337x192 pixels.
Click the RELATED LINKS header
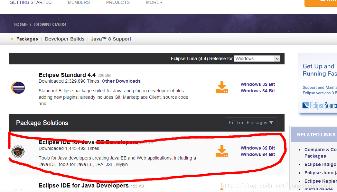[x=316, y=135]
